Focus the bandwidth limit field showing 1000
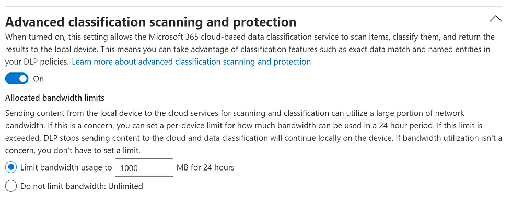Screen dimensions: 512x206 [x=144, y=167]
